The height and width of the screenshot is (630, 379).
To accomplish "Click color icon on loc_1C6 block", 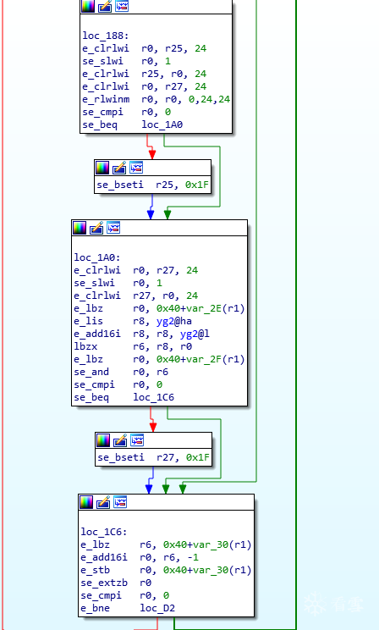I will click(86, 502).
